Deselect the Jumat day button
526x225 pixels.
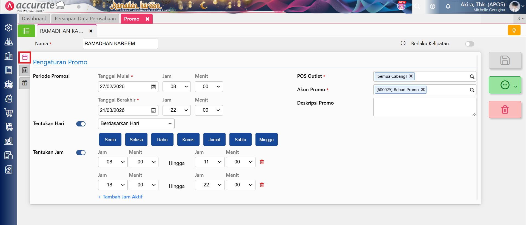[x=214, y=140]
